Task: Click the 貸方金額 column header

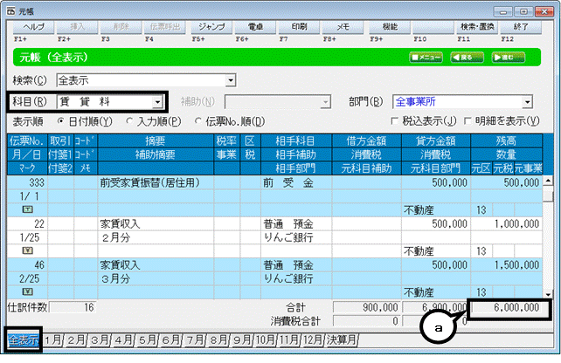Action: click(436, 140)
